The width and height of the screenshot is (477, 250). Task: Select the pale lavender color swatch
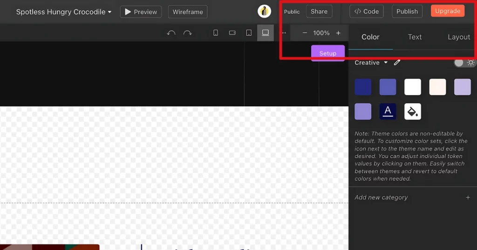[463, 87]
